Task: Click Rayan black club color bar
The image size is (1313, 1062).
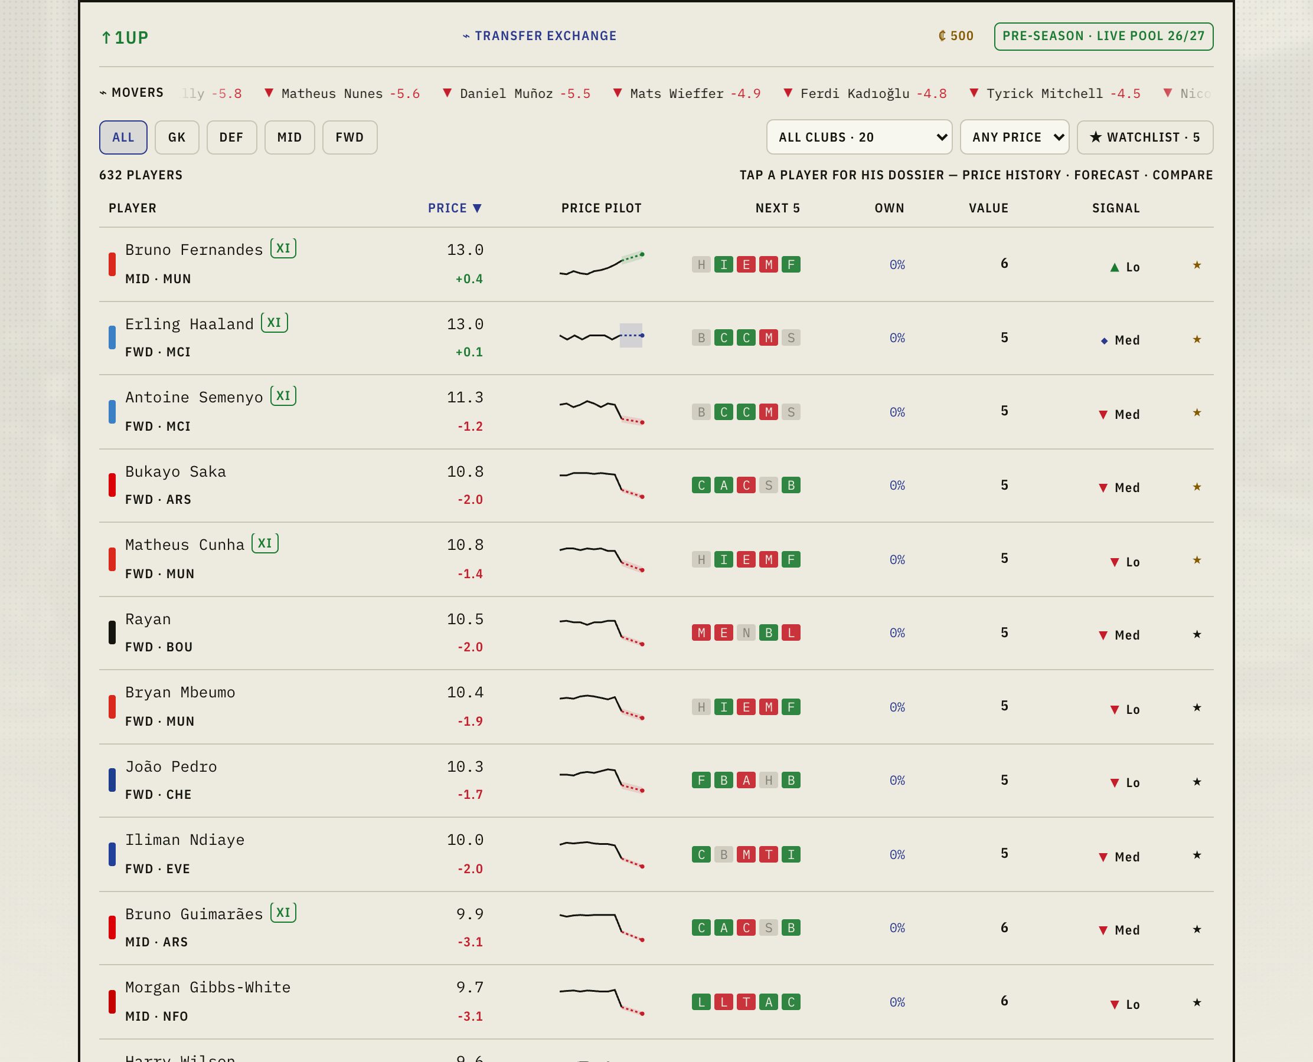Action: point(112,632)
